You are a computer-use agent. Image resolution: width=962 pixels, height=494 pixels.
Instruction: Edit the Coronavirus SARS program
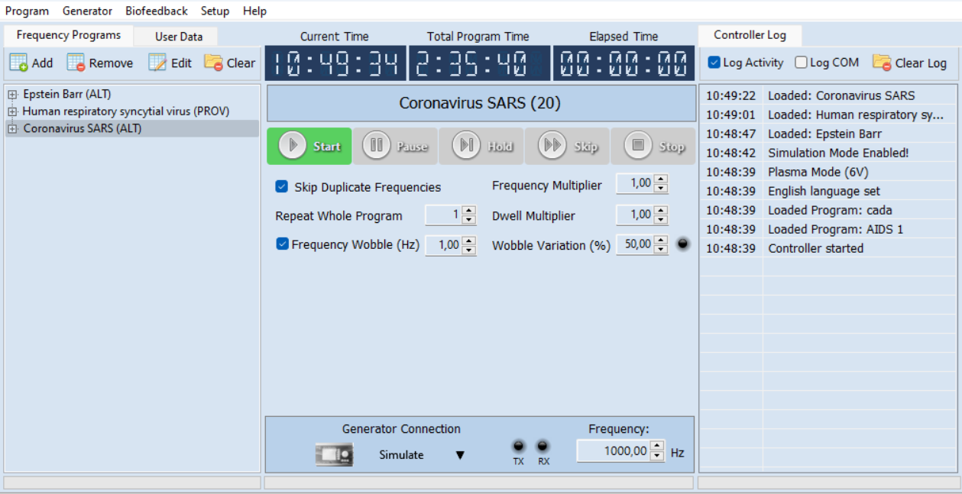point(167,63)
